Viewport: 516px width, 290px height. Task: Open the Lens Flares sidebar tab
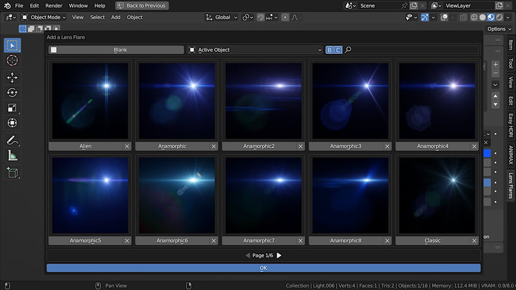(x=511, y=185)
